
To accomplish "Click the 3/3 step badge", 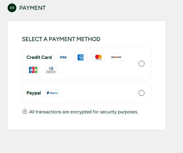I will pyautogui.click(x=12, y=8).
